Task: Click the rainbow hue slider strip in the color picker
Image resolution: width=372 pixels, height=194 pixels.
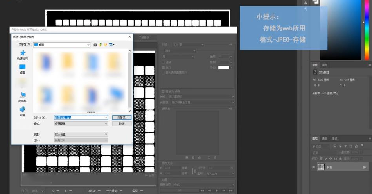Action: (367, 30)
